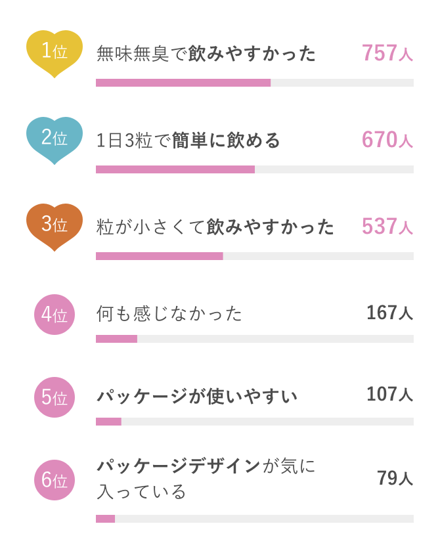Image resolution: width=440 pixels, height=549 pixels.
Task: Select the 粒が小さくて飲みやすかった label
Action: [215, 227]
